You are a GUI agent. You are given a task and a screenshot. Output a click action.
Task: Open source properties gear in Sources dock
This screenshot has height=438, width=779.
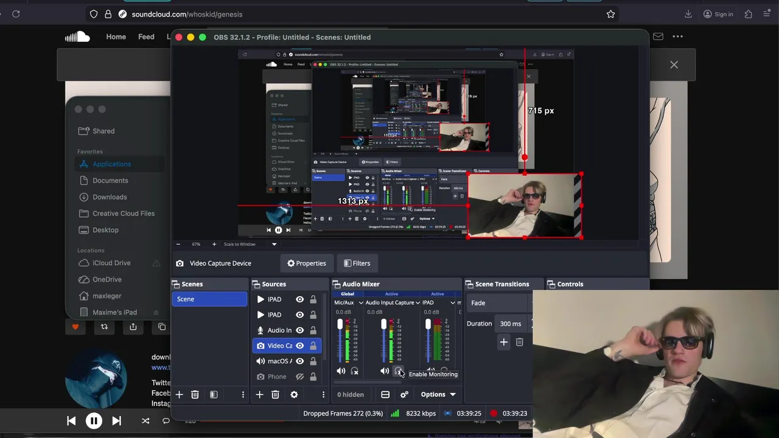tap(294, 395)
